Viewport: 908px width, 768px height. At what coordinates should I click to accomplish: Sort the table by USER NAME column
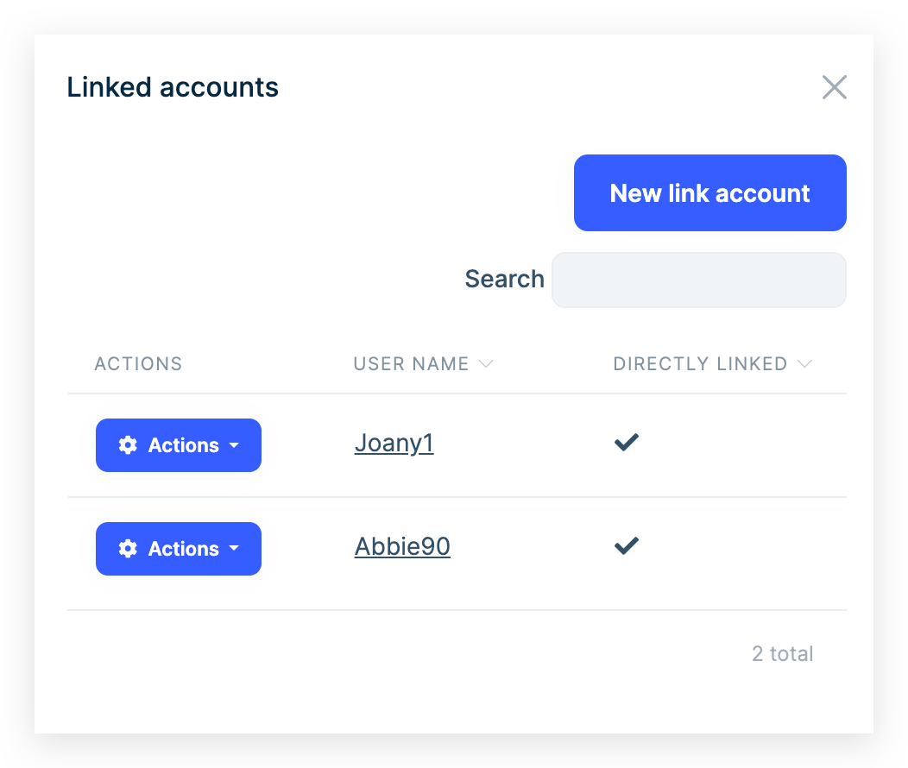412,363
